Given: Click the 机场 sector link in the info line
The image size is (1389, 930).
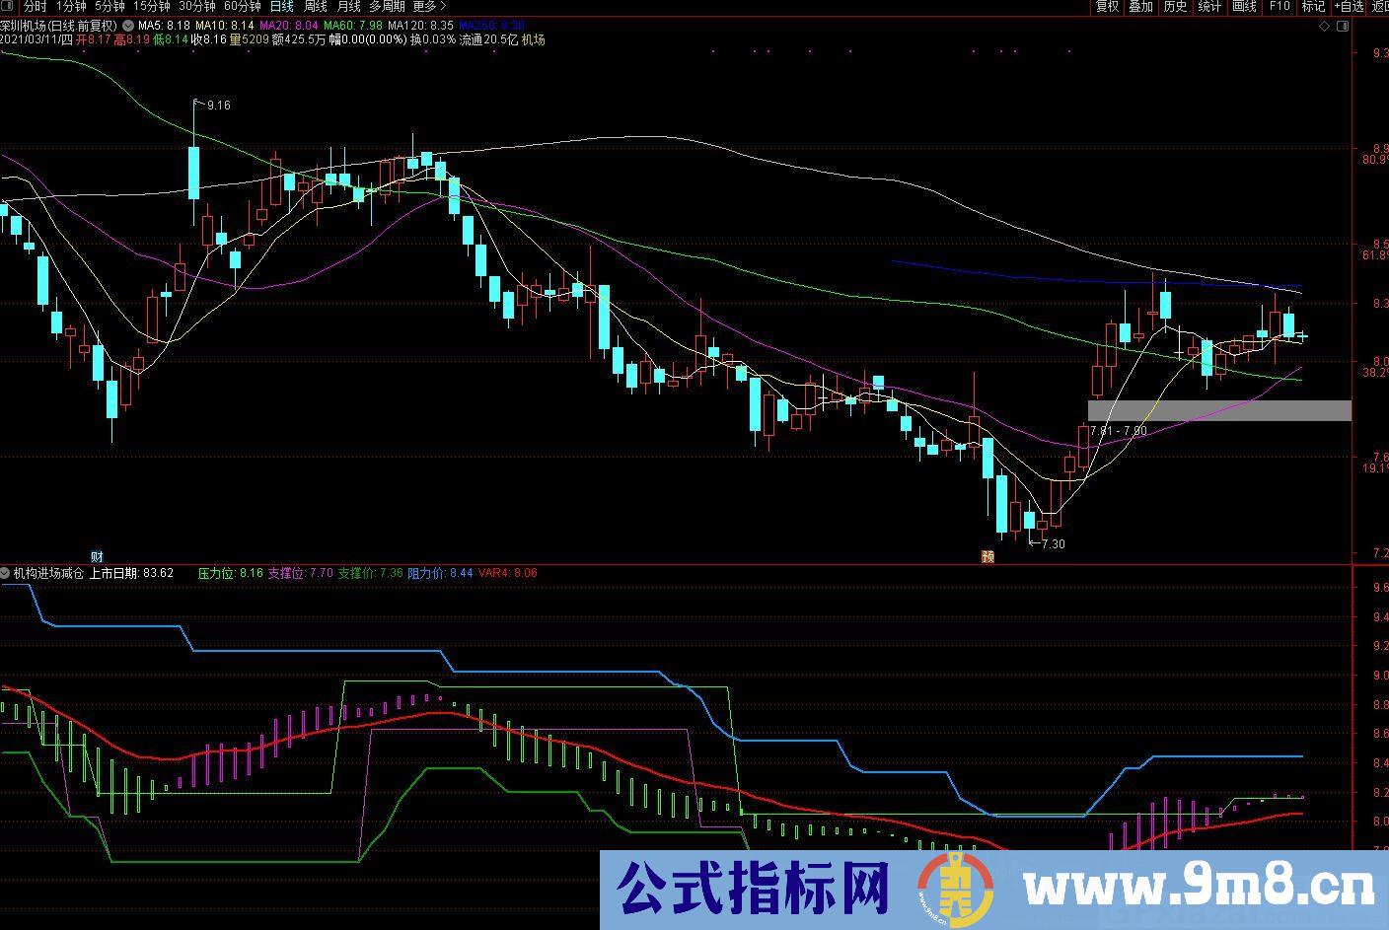Looking at the screenshot, I should 533,39.
